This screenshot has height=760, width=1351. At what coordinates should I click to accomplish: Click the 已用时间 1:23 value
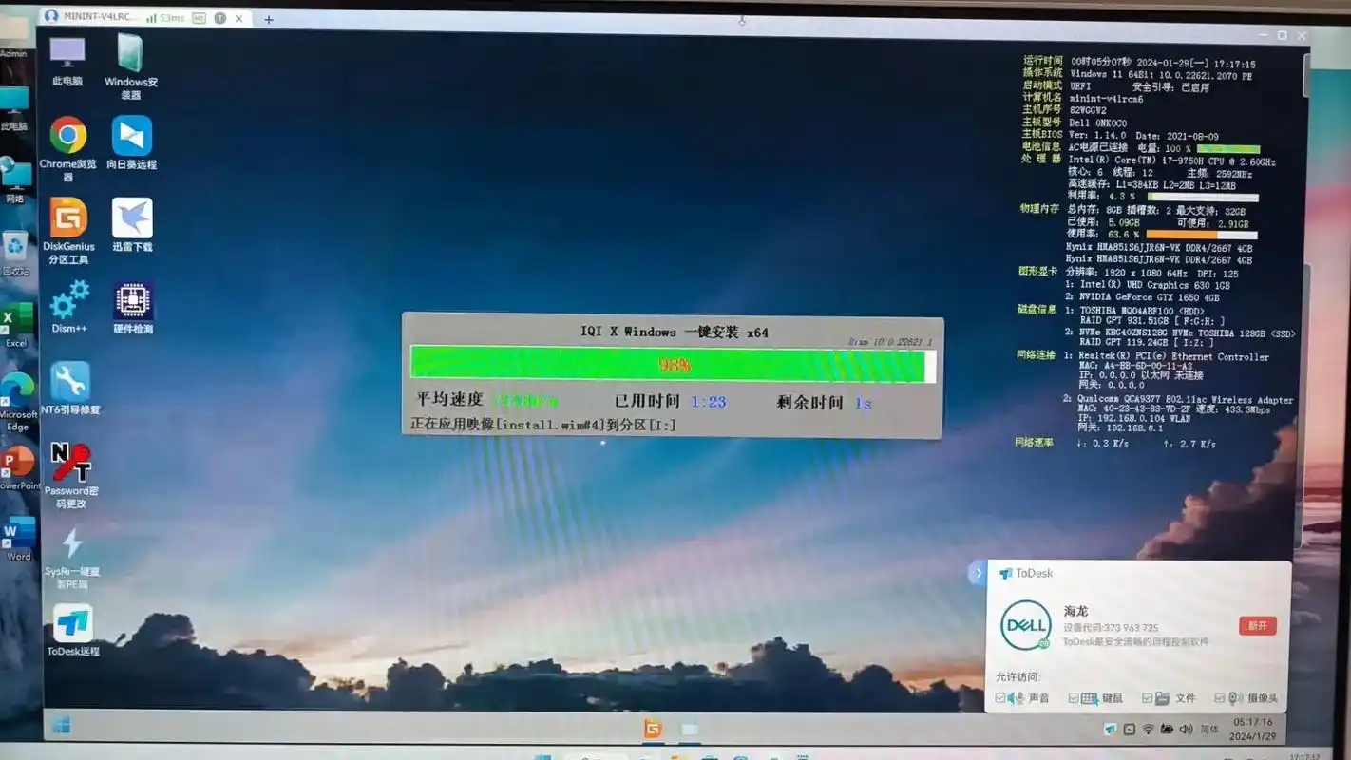[708, 403]
